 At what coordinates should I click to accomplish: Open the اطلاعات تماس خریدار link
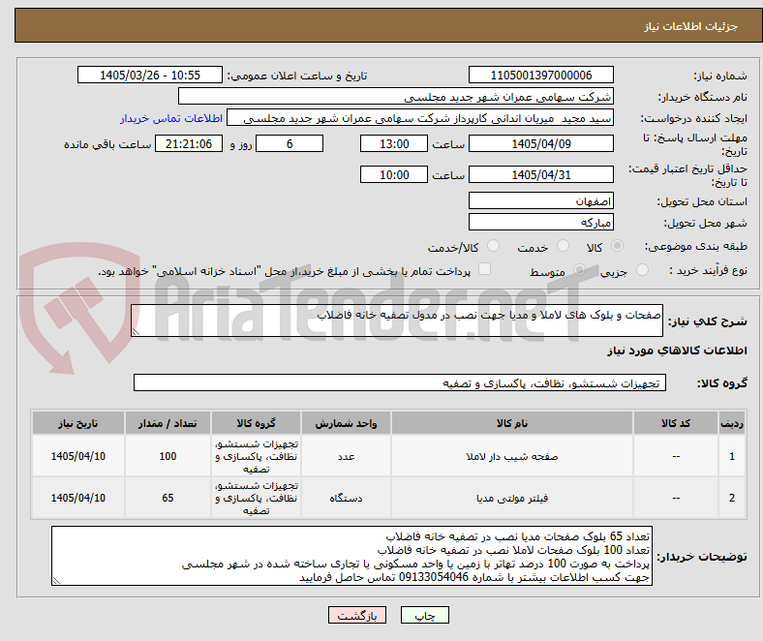point(171,118)
